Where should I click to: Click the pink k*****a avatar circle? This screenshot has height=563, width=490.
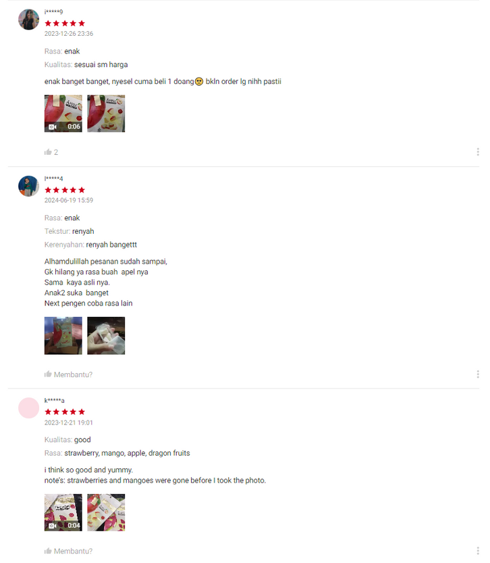[28, 408]
